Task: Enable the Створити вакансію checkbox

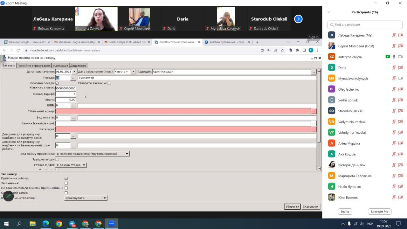Action: pyautogui.click(x=109, y=83)
